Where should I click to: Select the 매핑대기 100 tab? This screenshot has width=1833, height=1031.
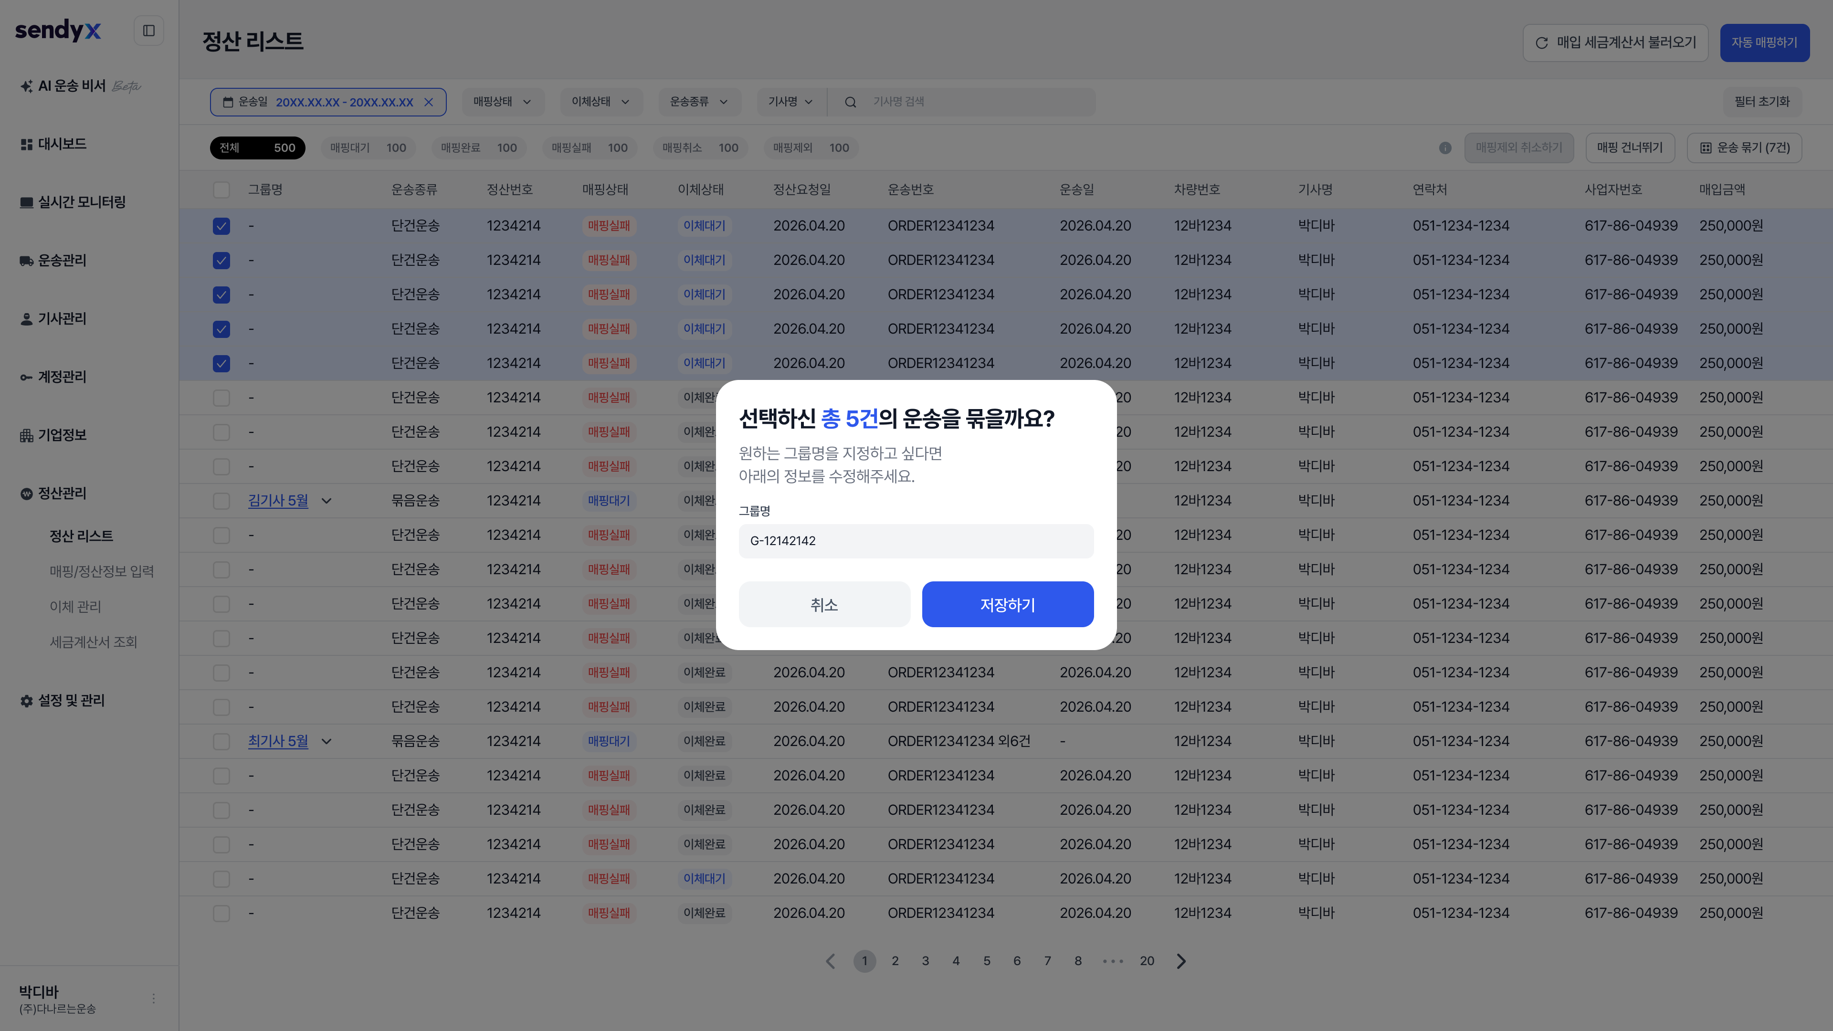point(368,148)
